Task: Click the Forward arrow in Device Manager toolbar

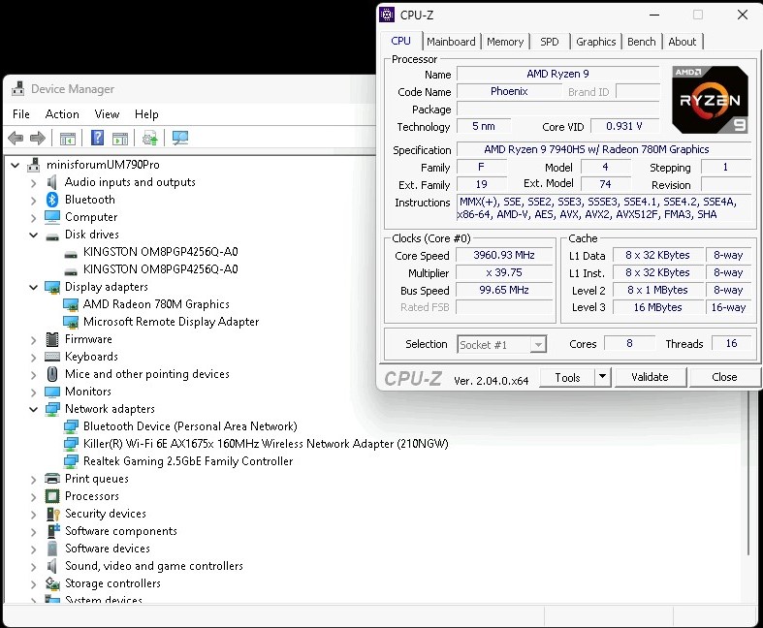Action: pos(38,139)
